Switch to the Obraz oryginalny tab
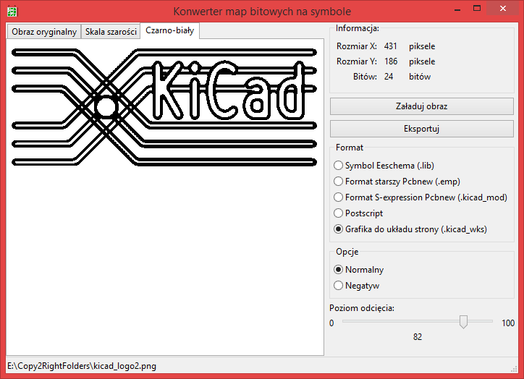 pos(44,32)
